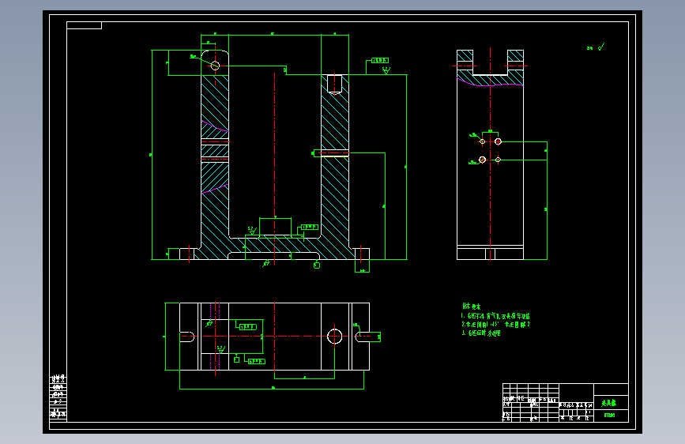Image resolution: width=685 pixels, height=444 pixels.
Task: Select upper tolerance frame in top view
Action: (248, 327)
